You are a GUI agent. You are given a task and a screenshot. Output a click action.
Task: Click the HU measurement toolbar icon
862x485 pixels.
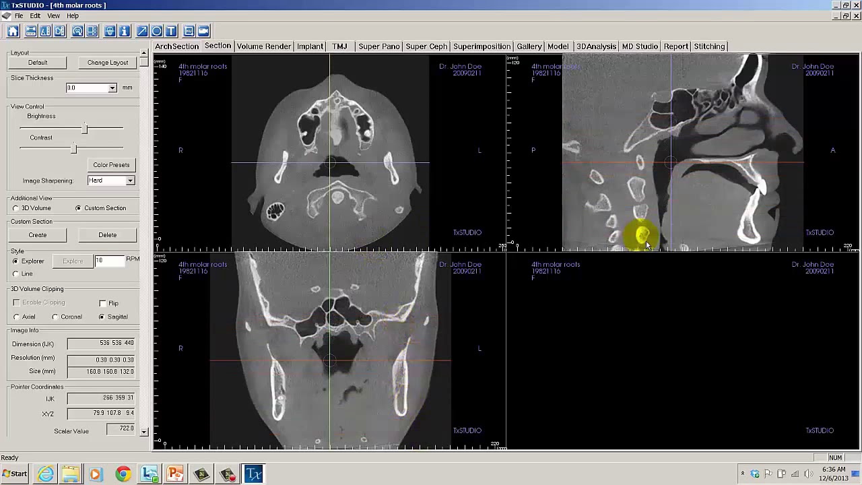click(189, 31)
